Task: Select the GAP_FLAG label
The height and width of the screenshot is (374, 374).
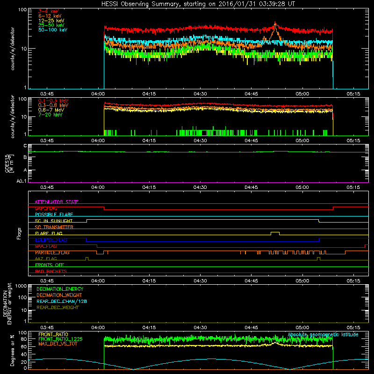Action: tap(46, 208)
